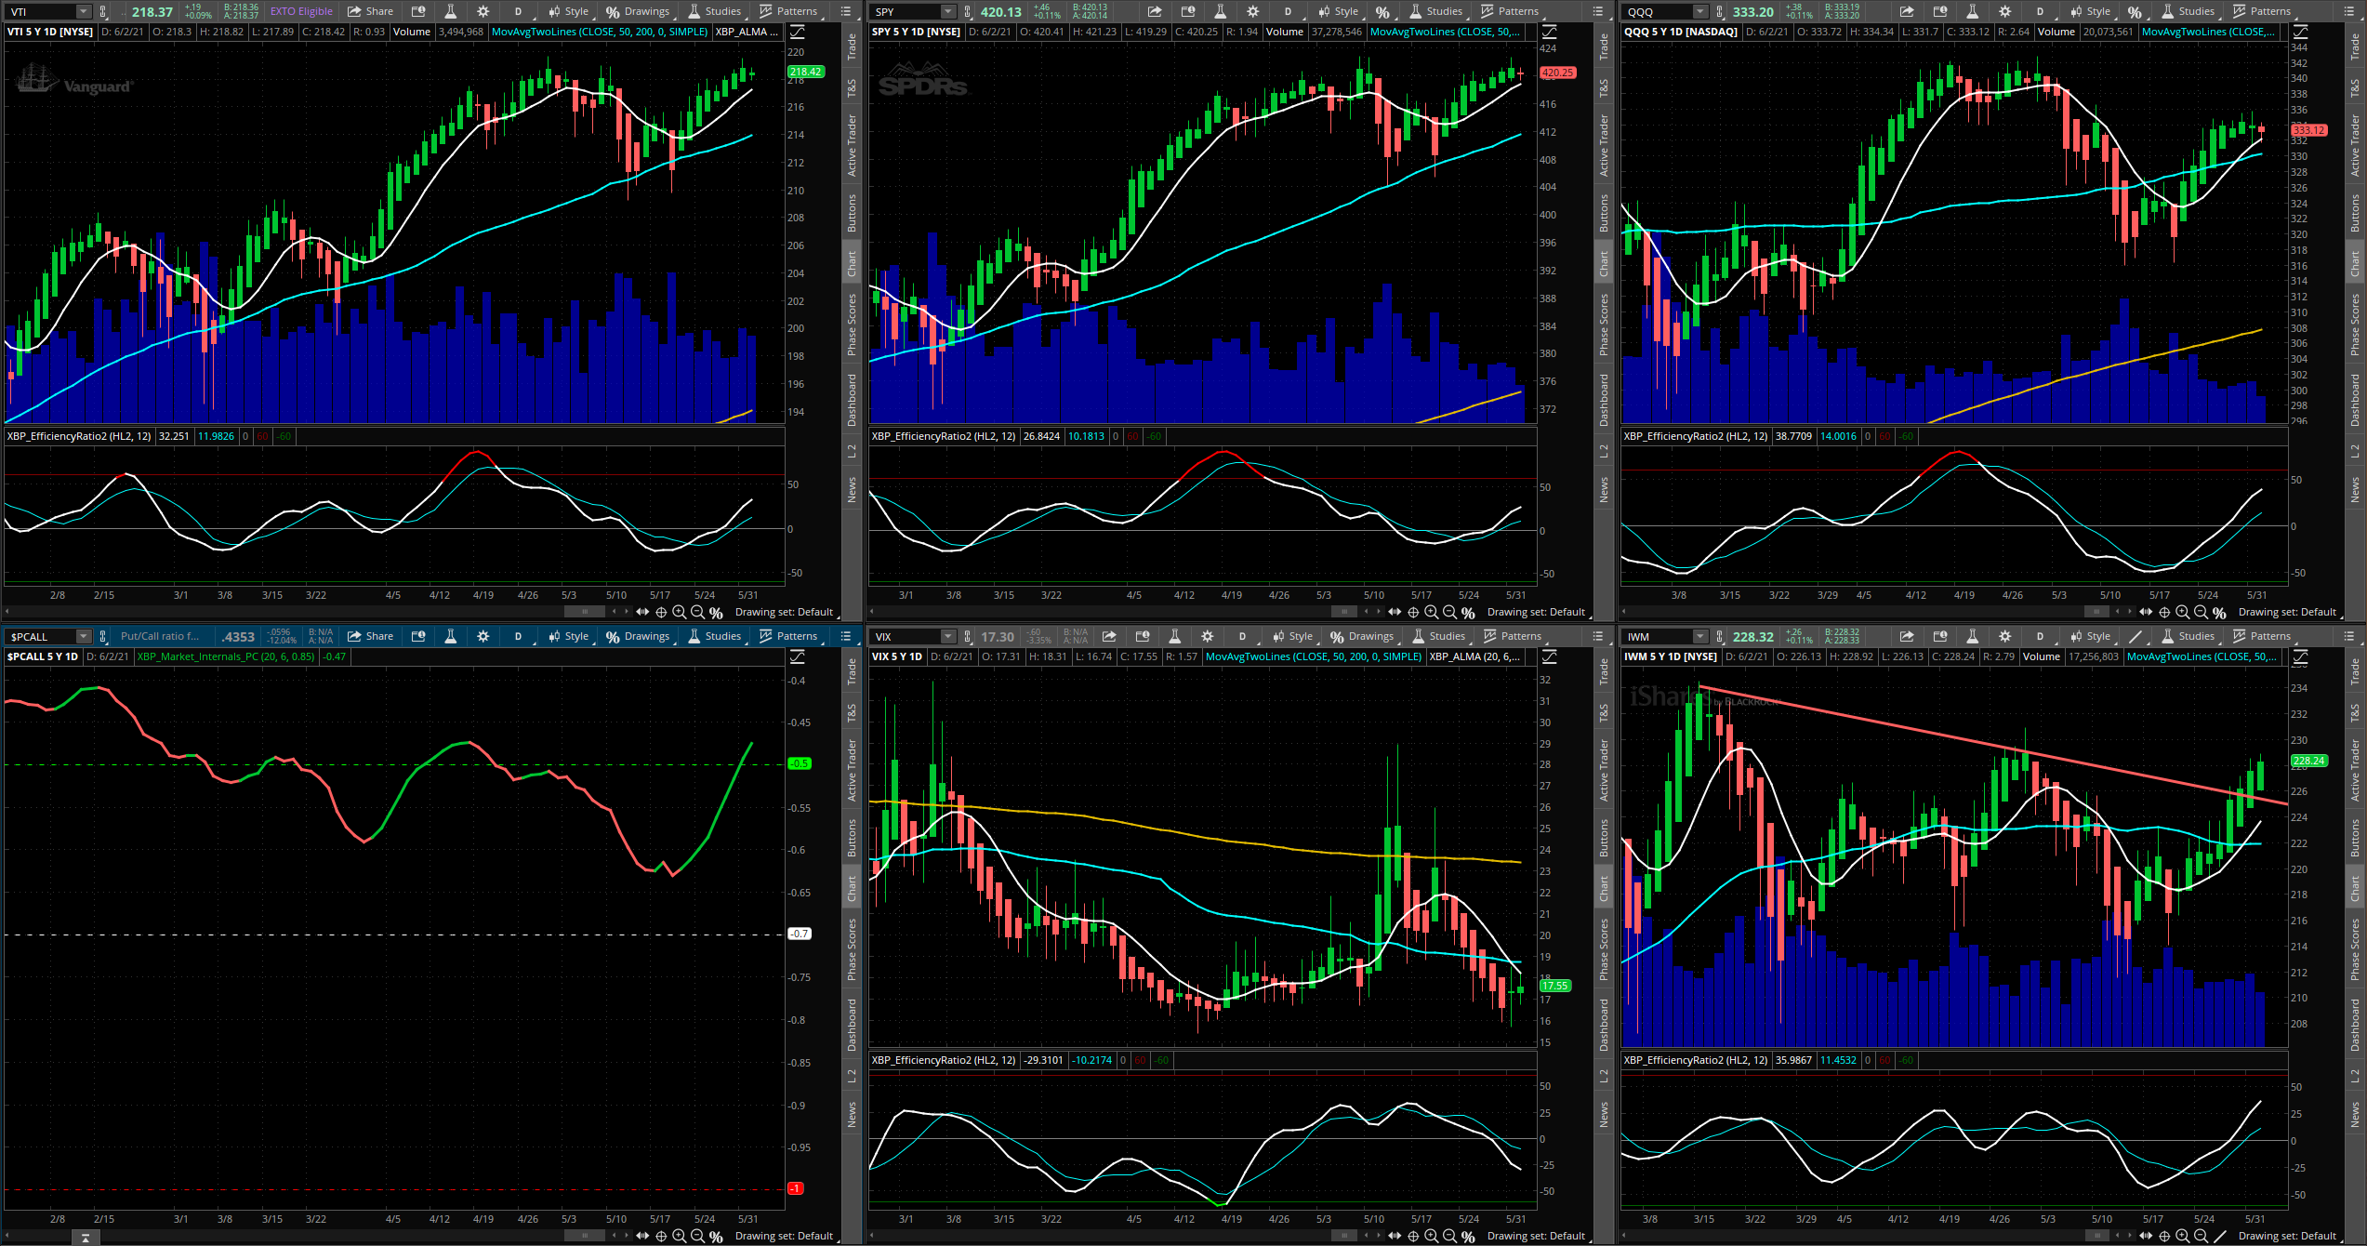Click the Share button in VTI toolbar

370,11
